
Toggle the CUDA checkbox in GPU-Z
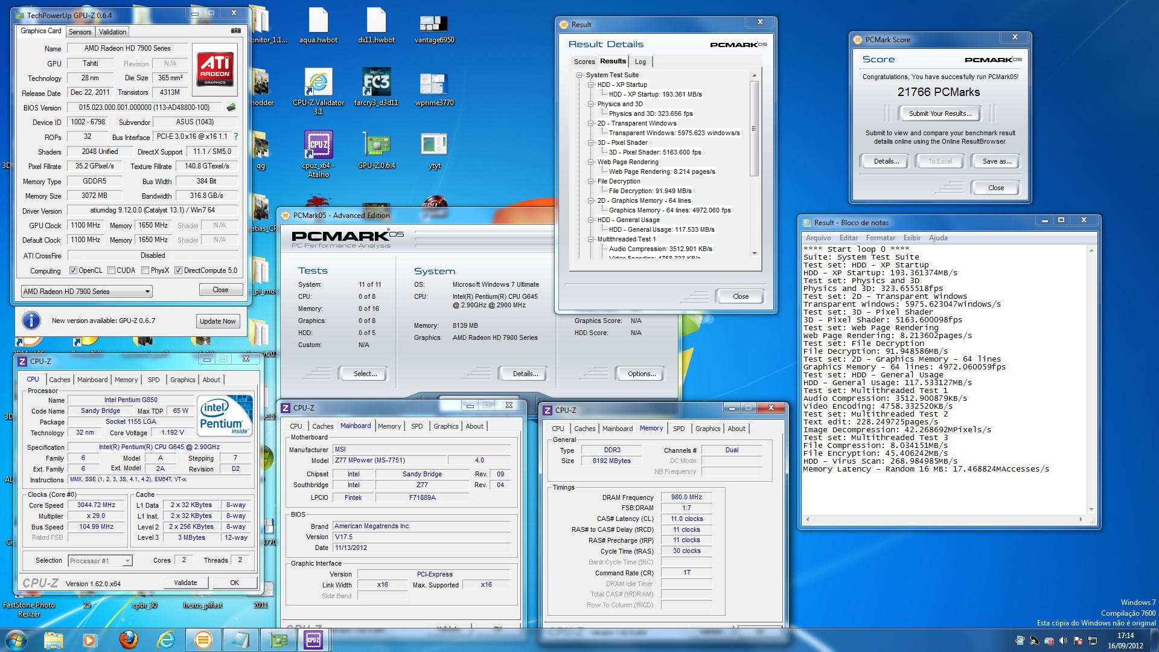click(110, 270)
